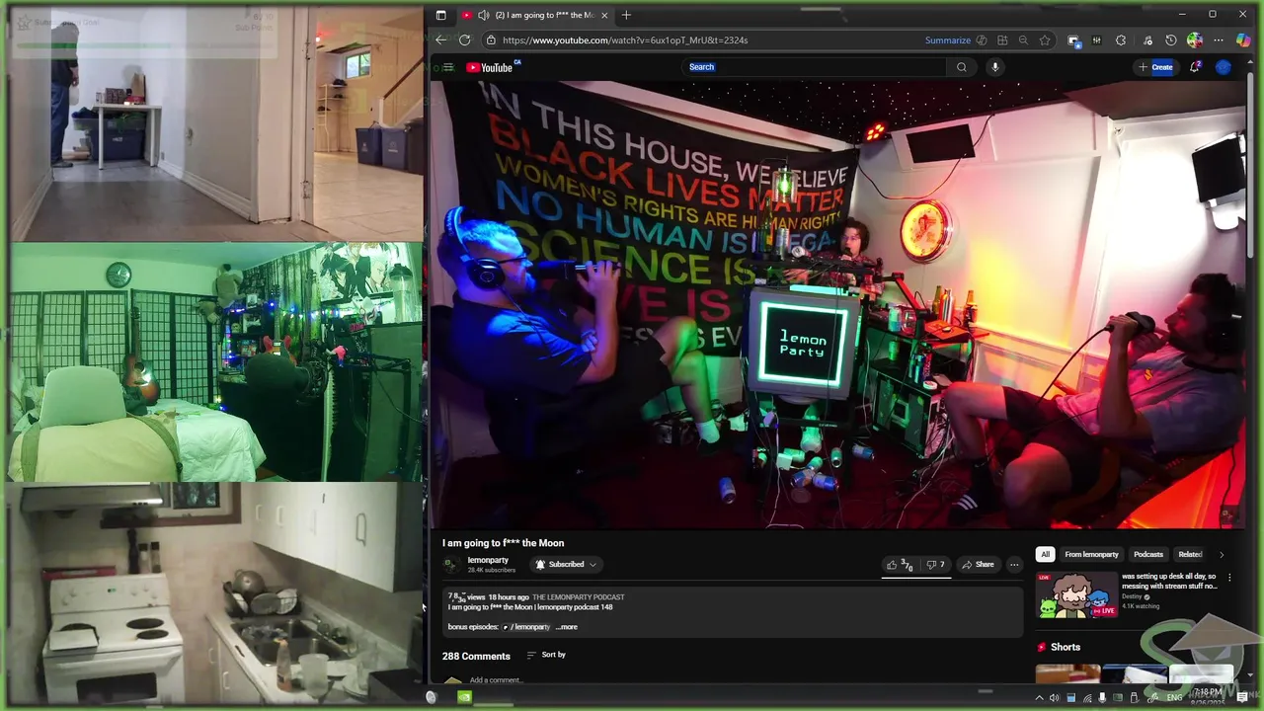Open YouTube notifications bell
Viewport: 1264px width, 711px height.
click(x=1195, y=67)
